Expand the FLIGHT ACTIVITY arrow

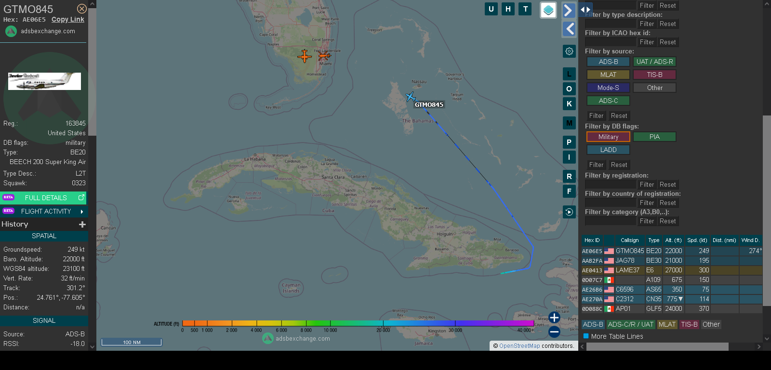(x=82, y=211)
